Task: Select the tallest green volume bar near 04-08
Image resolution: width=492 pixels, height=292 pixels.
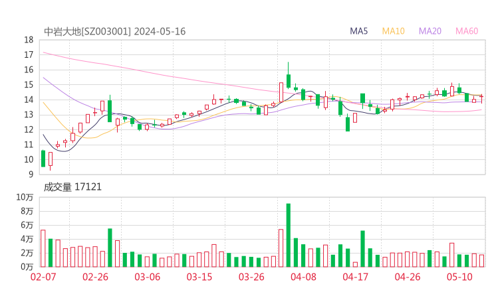Action: pos(289,236)
